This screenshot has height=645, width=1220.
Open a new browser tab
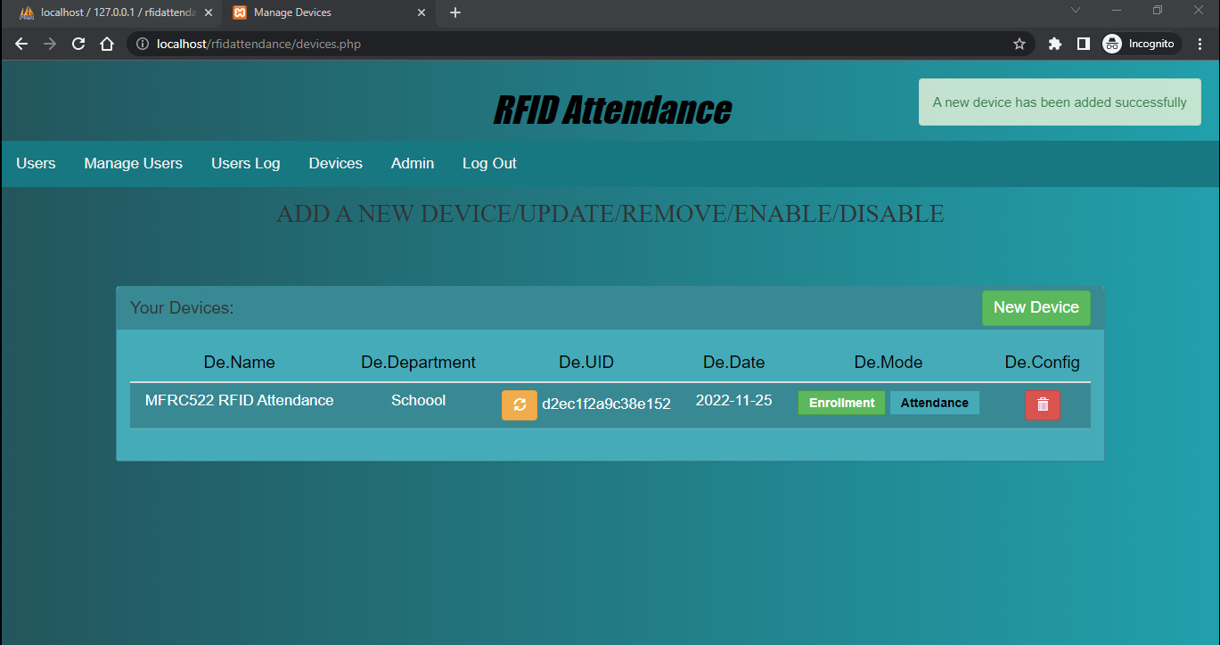pos(455,12)
